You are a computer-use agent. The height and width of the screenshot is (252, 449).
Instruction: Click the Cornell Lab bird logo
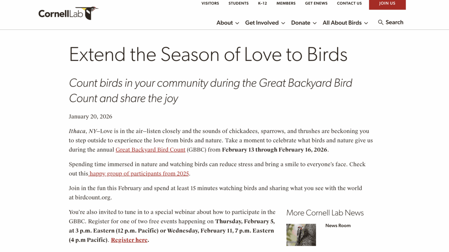68,13
